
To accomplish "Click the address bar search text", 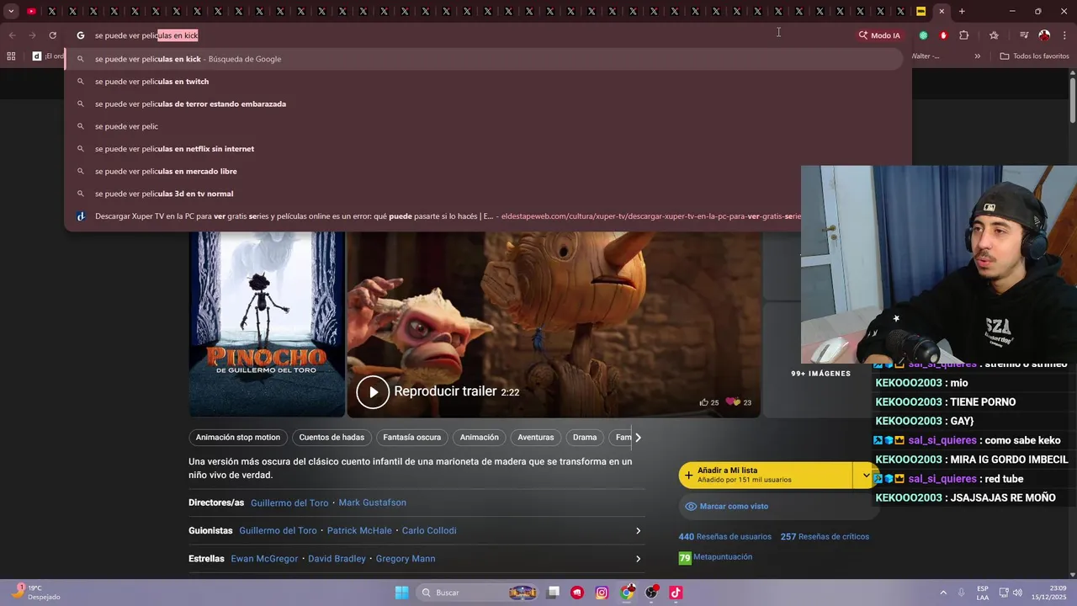I will tap(146, 35).
